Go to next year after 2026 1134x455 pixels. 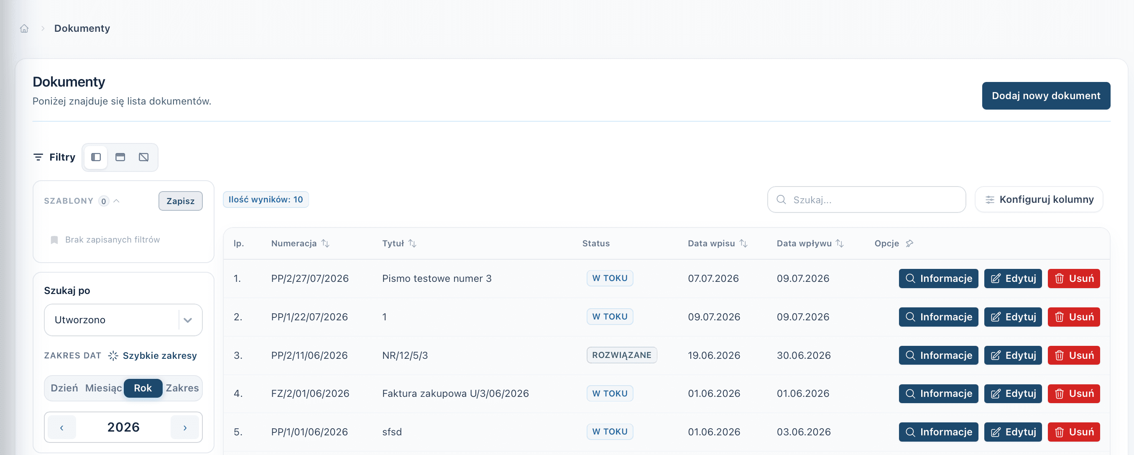click(x=185, y=427)
